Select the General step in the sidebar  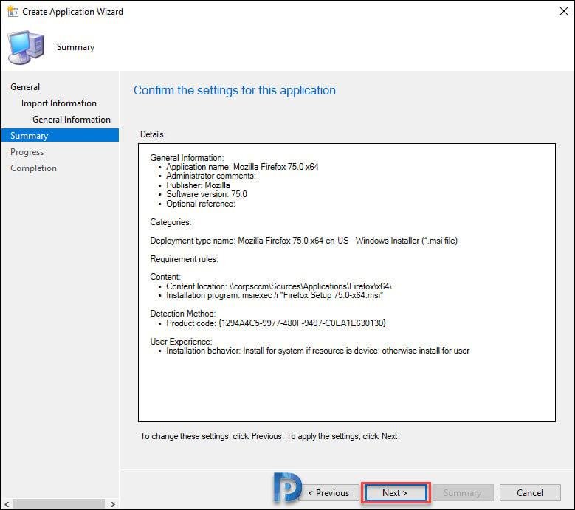pyautogui.click(x=25, y=87)
